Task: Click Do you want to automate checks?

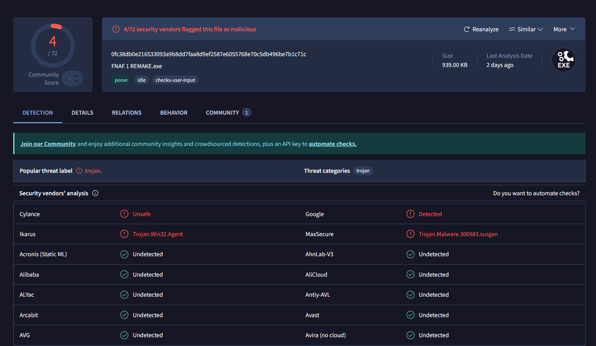Action: (x=536, y=193)
